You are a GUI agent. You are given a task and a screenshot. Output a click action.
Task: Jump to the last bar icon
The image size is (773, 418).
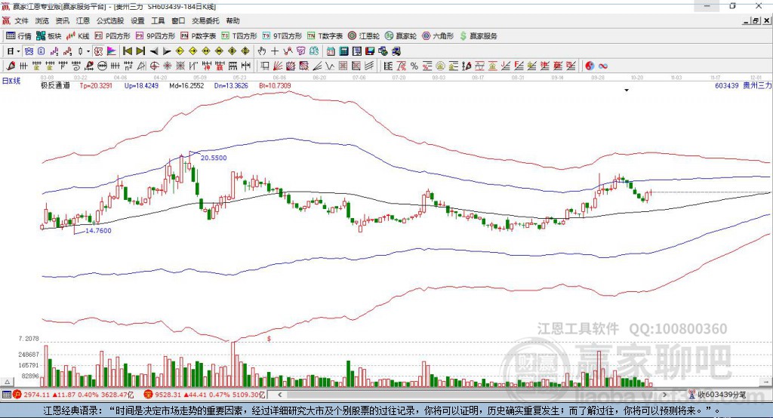140,51
